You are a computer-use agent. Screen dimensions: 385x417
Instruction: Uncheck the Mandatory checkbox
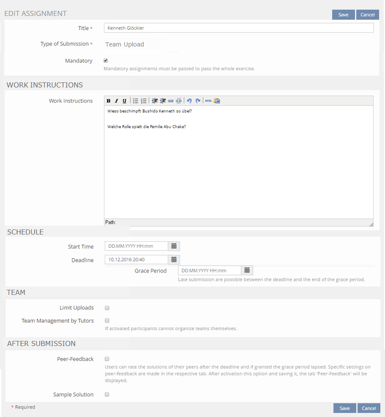click(x=106, y=61)
